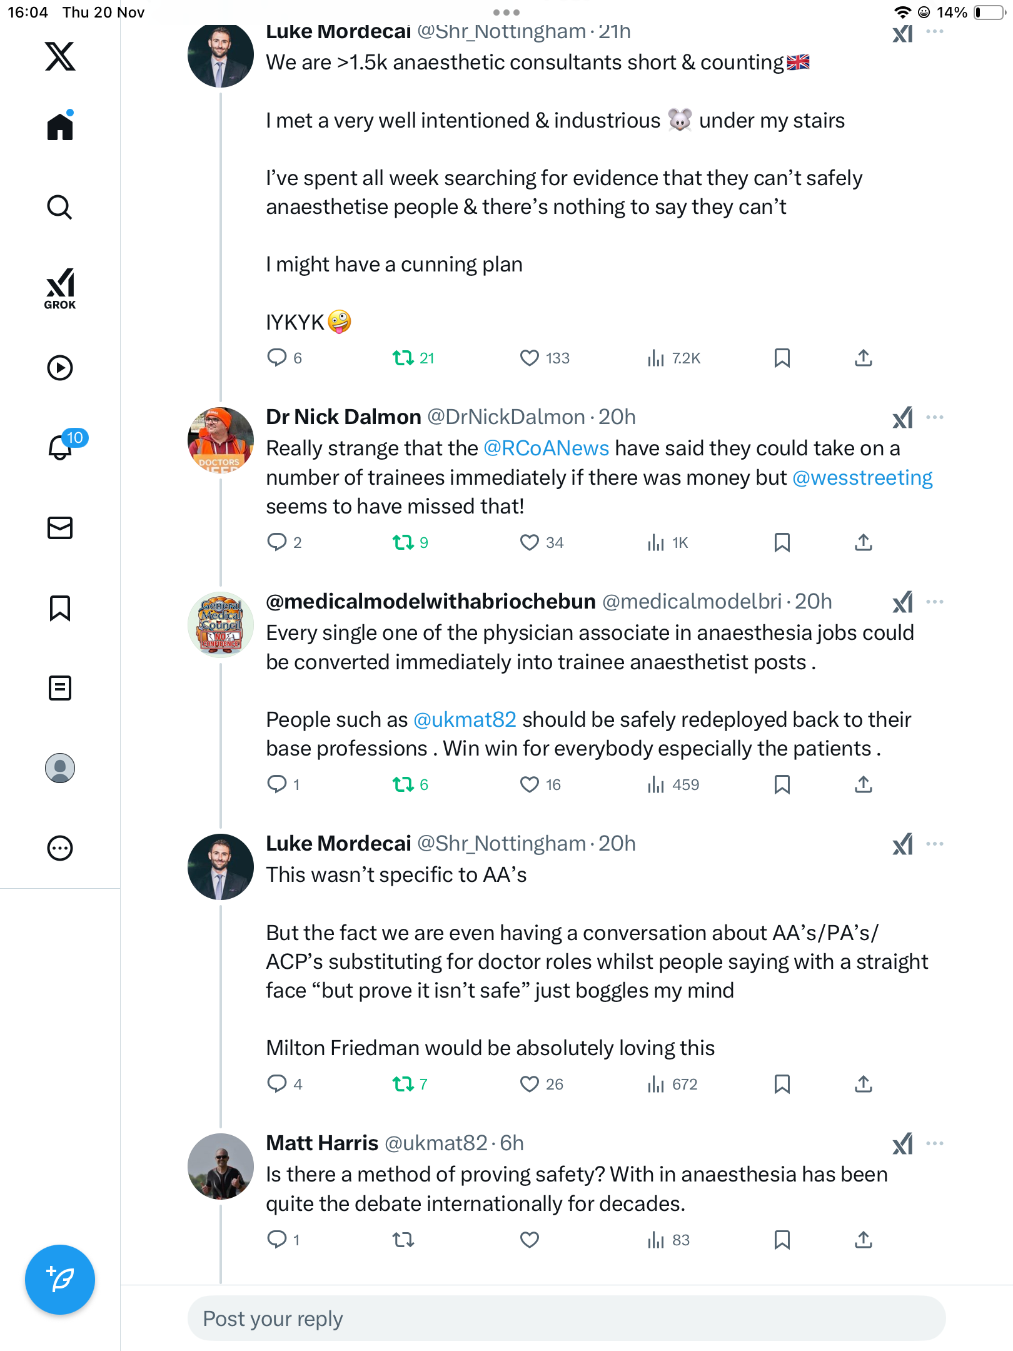The image size is (1013, 1351).
Task: Open Grok from the sidebar
Action: (60, 289)
